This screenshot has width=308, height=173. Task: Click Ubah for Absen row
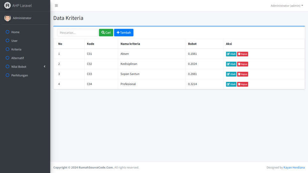coord(231,54)
